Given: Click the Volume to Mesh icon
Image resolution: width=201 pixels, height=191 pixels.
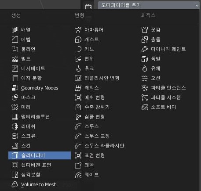Looking at the screenshot, I should [15, 184].
